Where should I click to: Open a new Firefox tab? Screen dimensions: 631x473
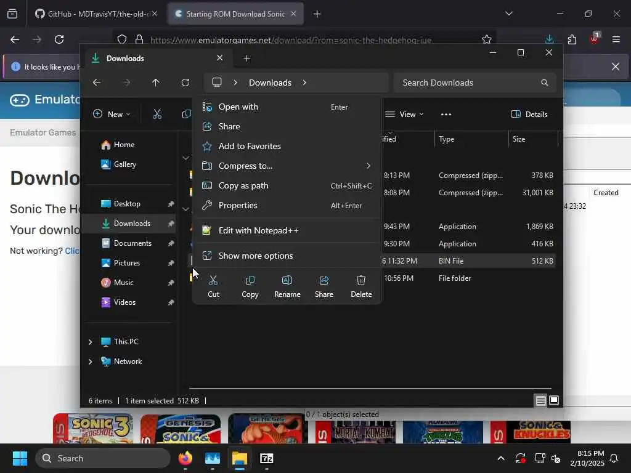[317, 14]
